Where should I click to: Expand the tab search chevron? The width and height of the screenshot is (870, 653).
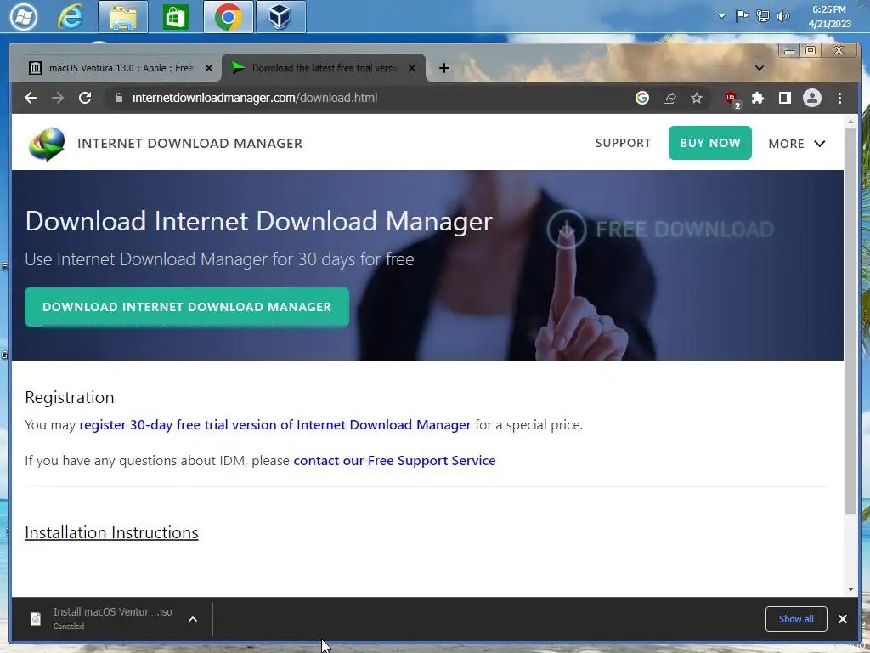(760, 68)
